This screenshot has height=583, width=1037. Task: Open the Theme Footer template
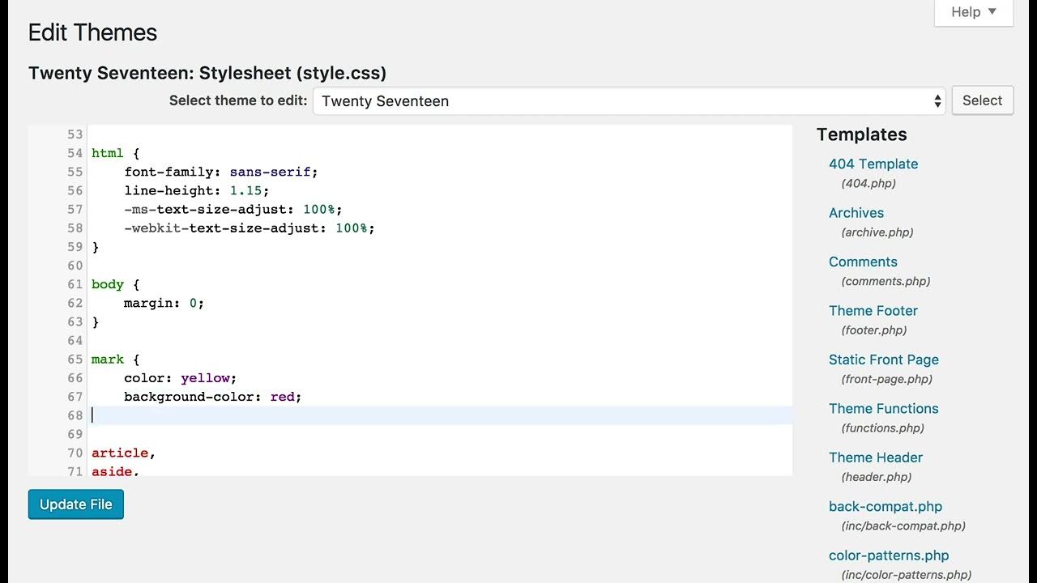click(x=873, y=311)
